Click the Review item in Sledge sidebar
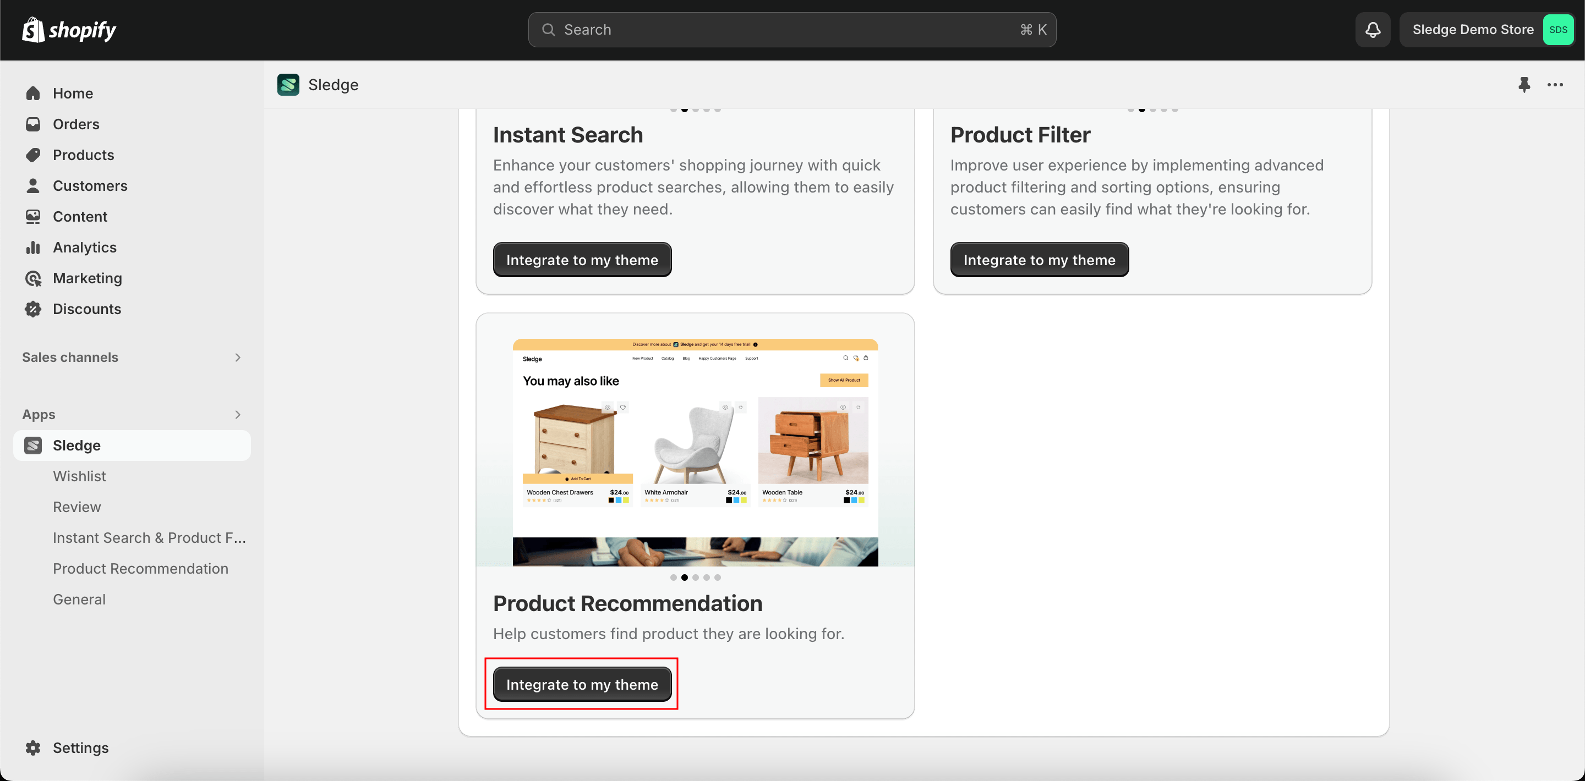The width and height of the screenshot is (1585, 781). tap(77, 506)
